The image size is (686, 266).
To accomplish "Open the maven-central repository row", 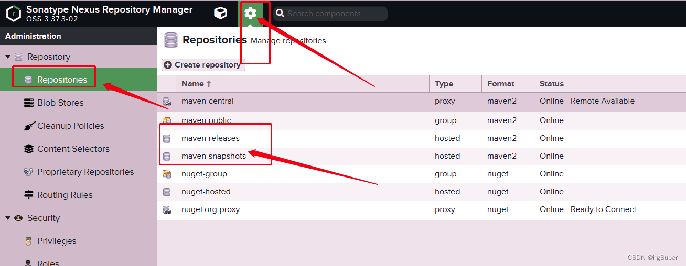I will (422, 101).
